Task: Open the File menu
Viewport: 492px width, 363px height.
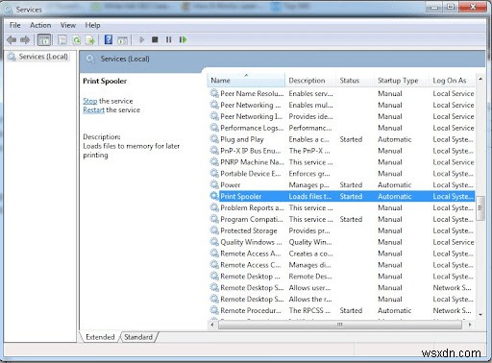Action: coord(15,25)
